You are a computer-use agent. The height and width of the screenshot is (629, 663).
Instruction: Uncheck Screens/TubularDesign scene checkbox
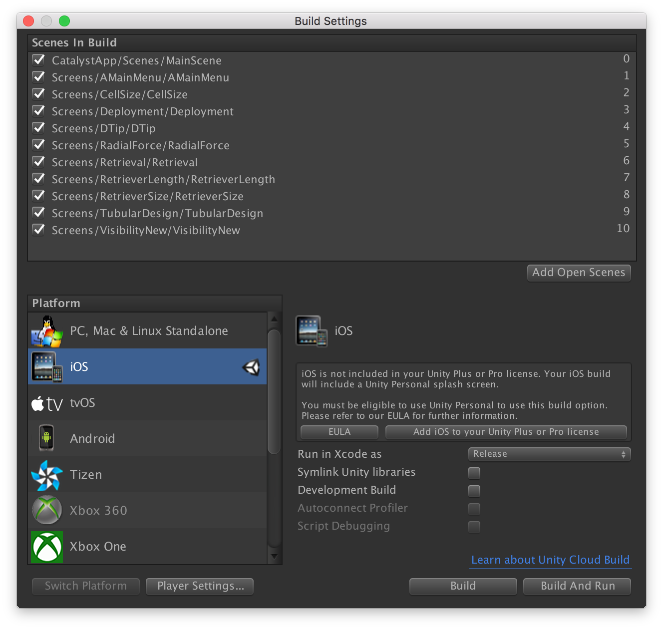coord(38,213)
